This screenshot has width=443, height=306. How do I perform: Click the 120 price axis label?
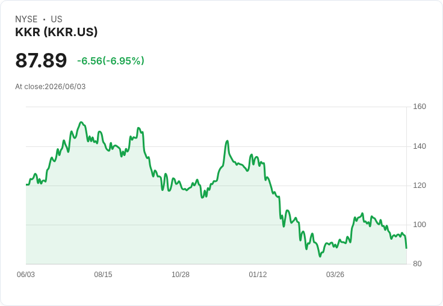420,186
